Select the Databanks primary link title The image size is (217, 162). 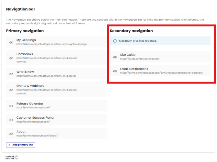pos(25,54)
